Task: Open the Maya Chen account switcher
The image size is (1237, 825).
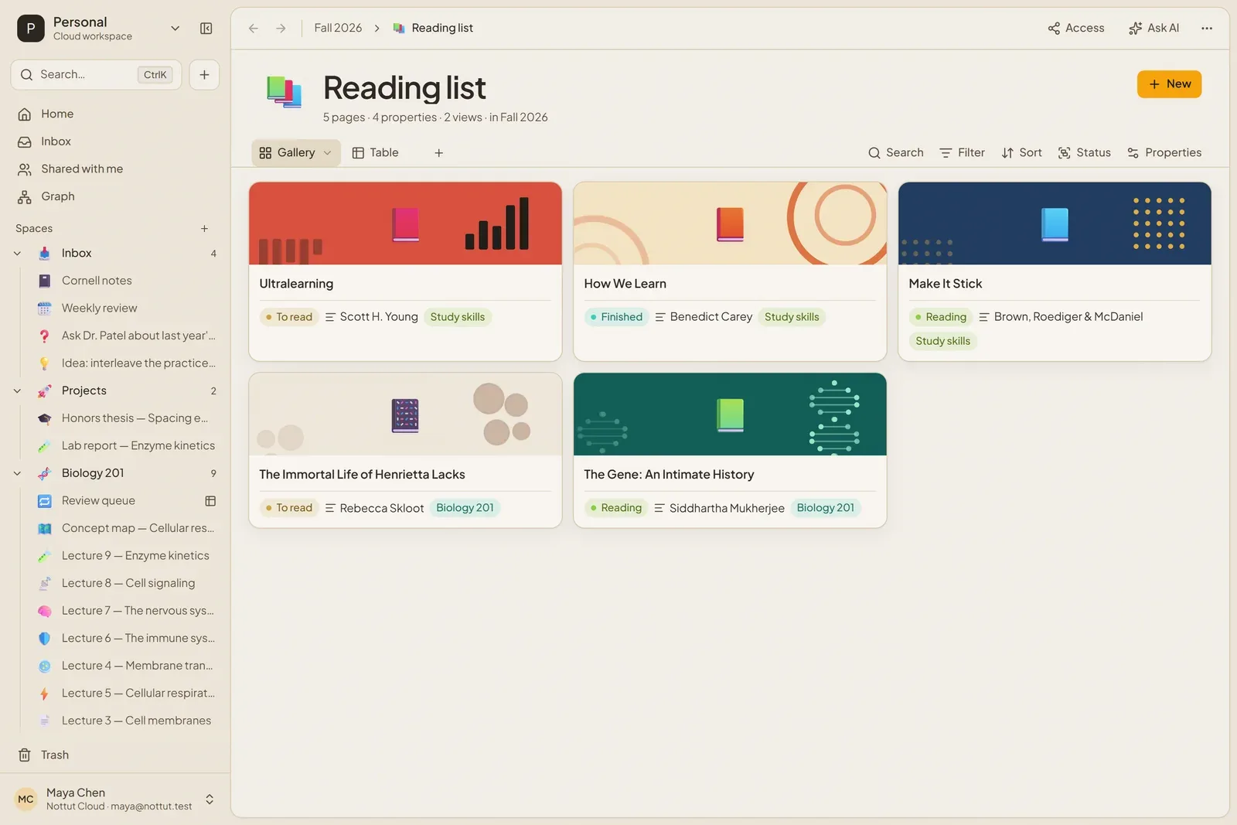Action: (x=115, y=799)
